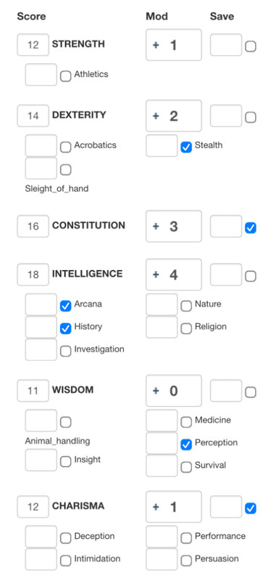Uncheck the History skill checkbox
The height and width of the screenshot is (581, 263).
(x=65, y=329)
